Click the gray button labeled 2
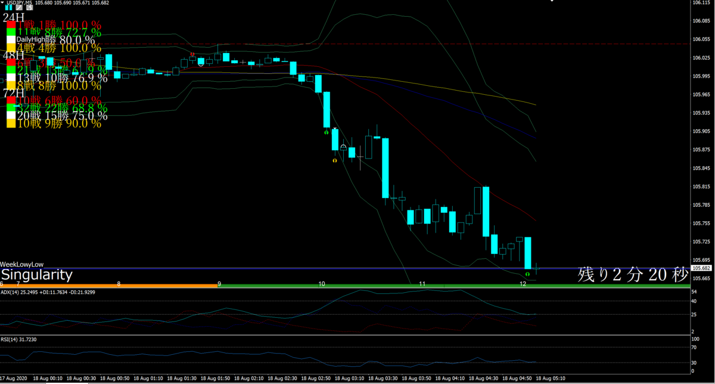The height and width of the screenshot is (384, 715). click(19, 7)
